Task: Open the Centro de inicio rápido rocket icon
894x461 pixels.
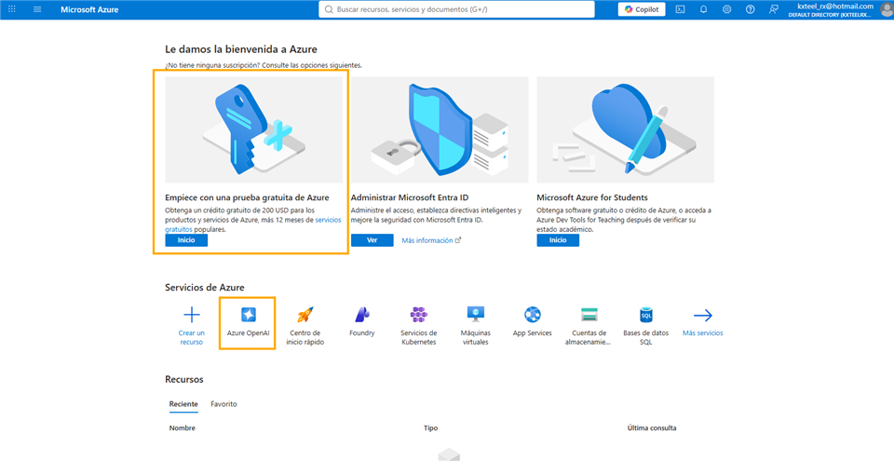Action: click(x=305, y=315)
